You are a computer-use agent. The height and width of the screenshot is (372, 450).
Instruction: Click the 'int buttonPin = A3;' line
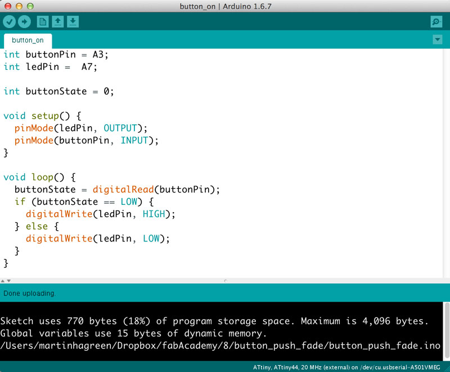[x=56, y=55]
